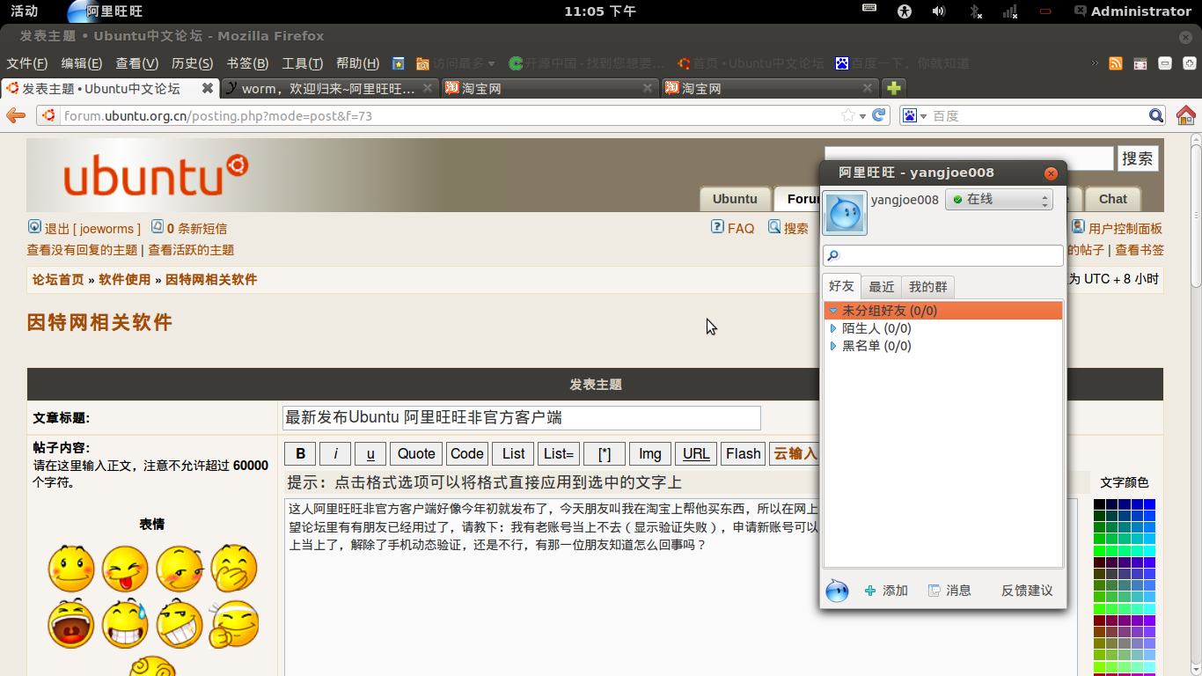Open the volume indicator in top panel
The width and height of the screenshot is (1202, 676).
(x=939, y=11)
